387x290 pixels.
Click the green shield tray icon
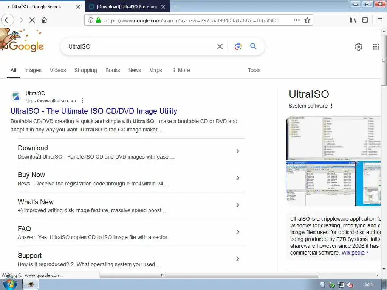click(332, 285)
